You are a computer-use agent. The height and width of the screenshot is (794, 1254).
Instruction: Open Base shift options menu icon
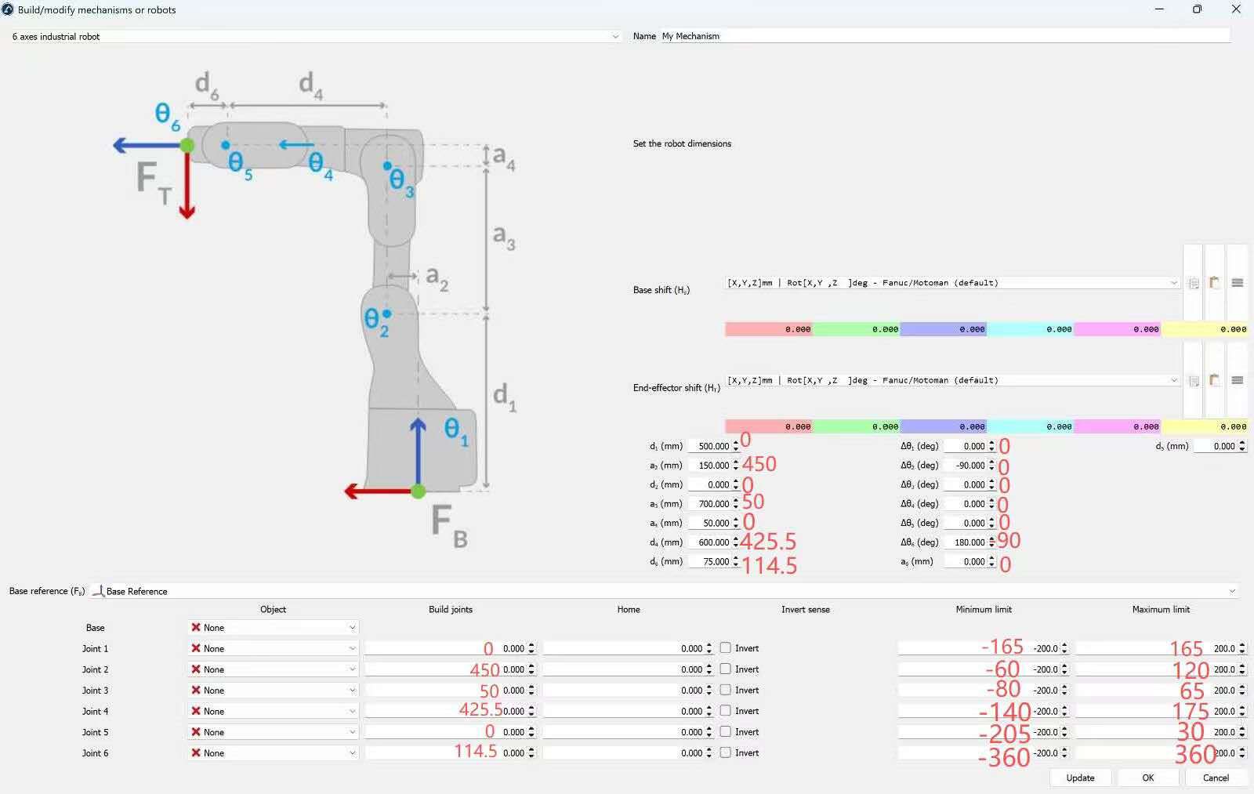tap(1237, 283)
